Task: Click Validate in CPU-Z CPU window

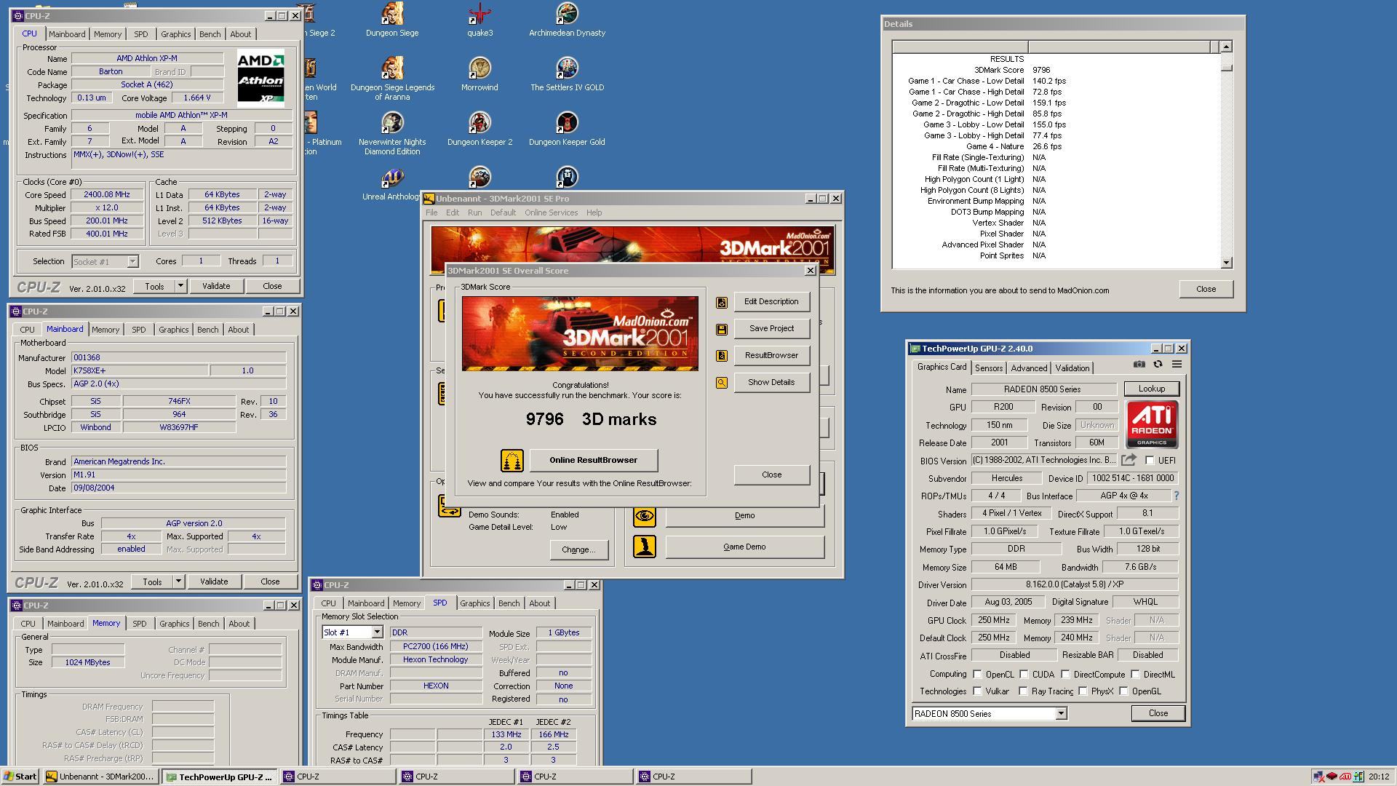Action: coord(216,286)
